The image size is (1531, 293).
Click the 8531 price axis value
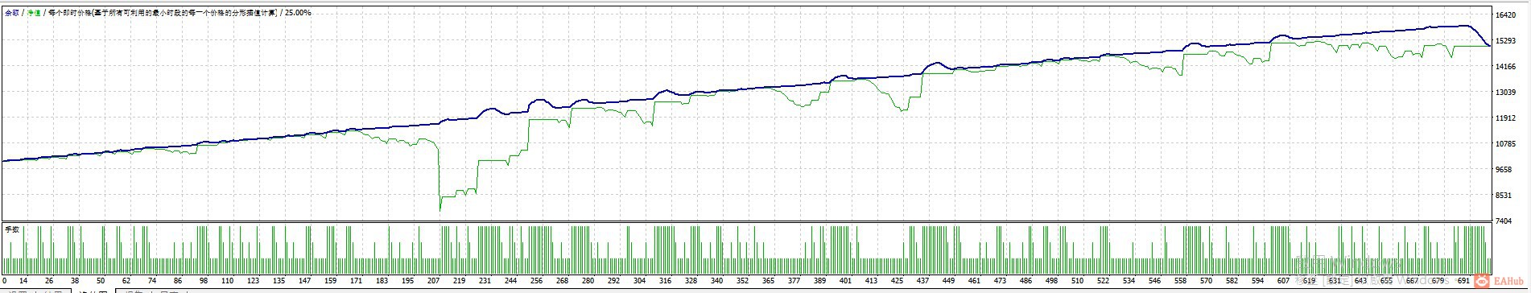point(1504,195)
